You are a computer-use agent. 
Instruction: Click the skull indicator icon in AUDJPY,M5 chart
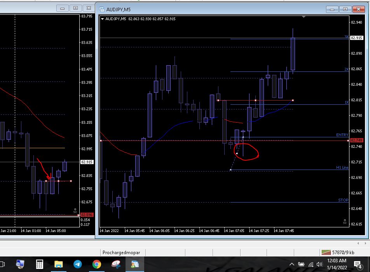pyautogui.click(x=345, y=222)
